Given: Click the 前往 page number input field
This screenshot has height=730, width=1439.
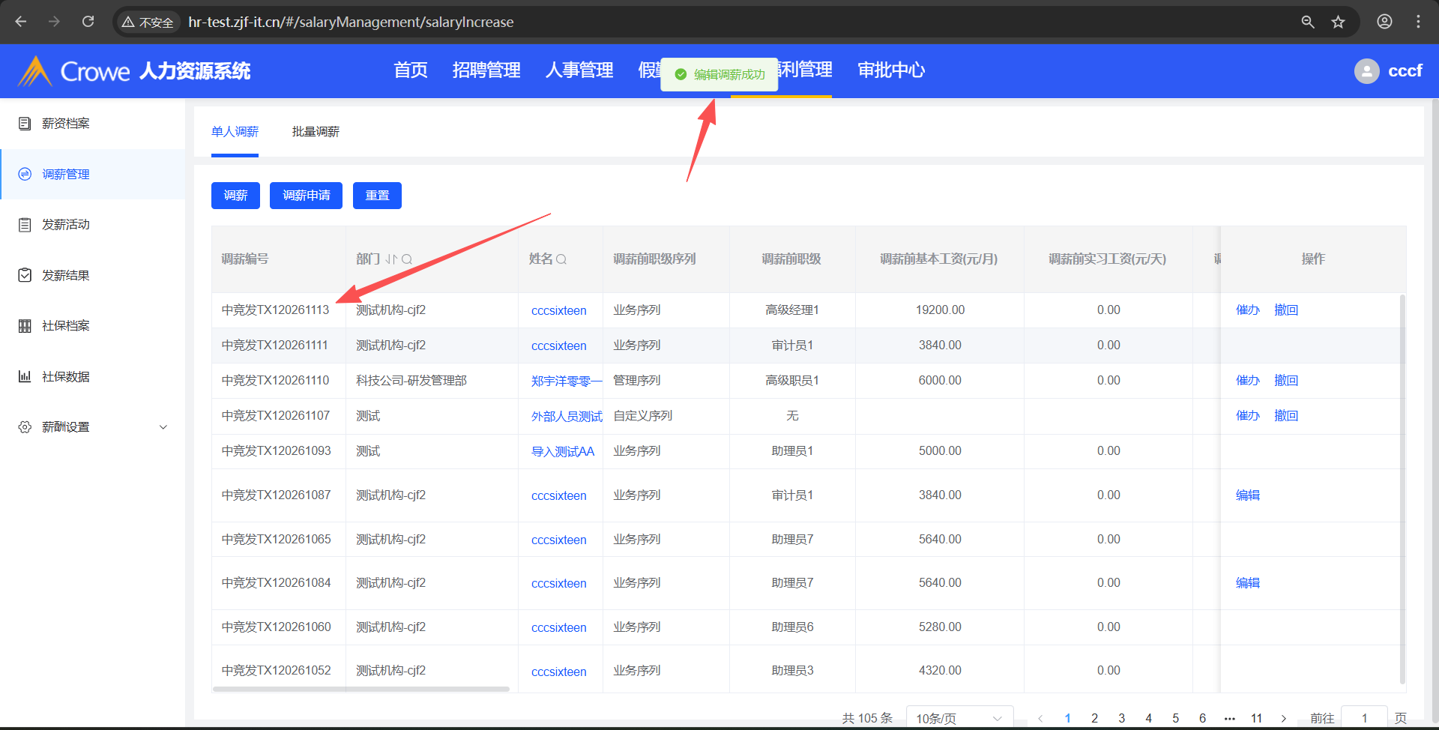Looking at the screenshot, I should [x=1363, y=718].
